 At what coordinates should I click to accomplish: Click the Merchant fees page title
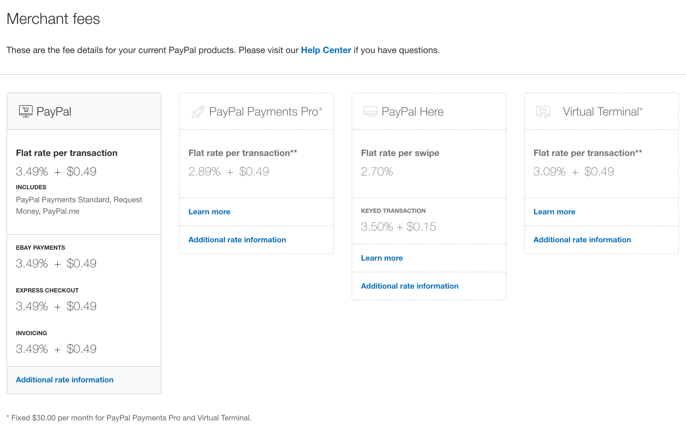point(53,19)
